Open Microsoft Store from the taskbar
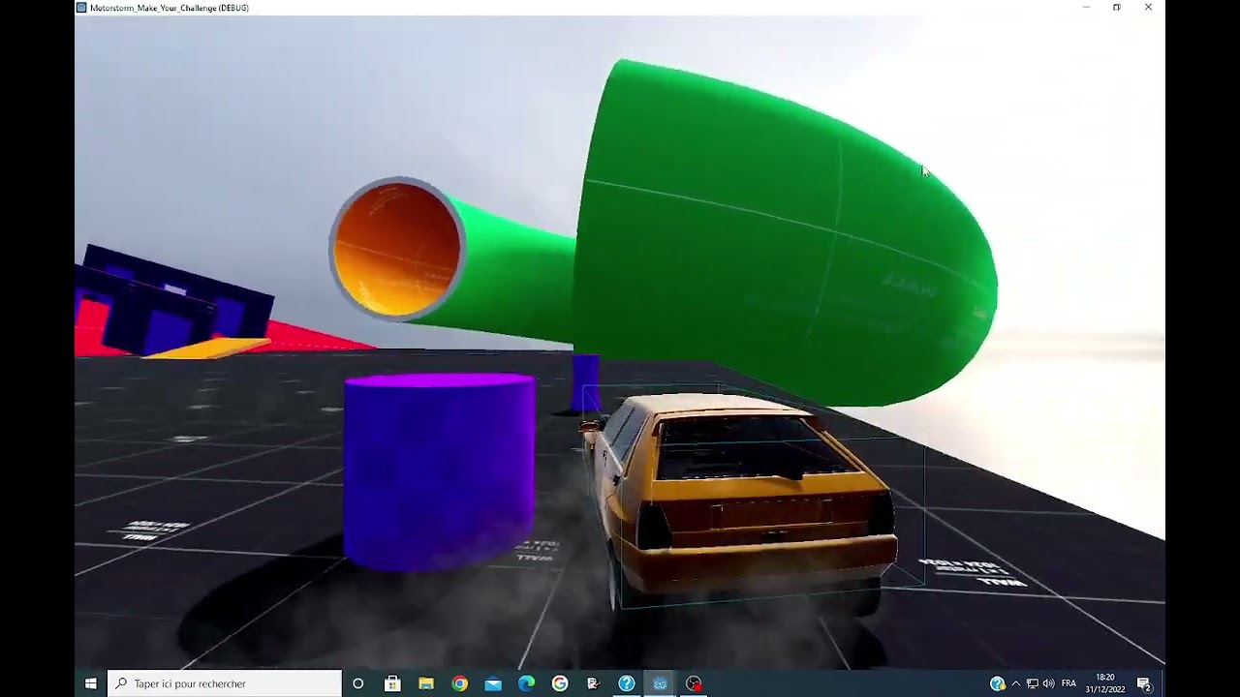The image size is (1240, 697). [392, 683]
